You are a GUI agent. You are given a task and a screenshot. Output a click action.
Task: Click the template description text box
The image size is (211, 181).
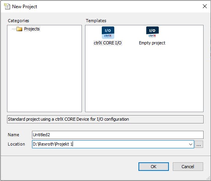(x=105, y=119)
